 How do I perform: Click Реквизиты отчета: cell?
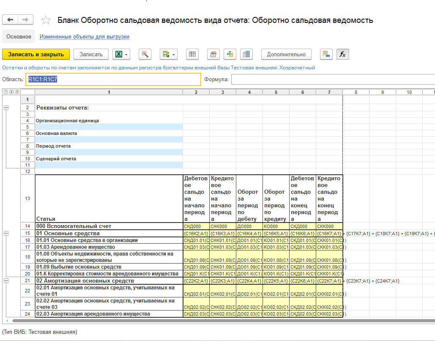click(109, 108)
